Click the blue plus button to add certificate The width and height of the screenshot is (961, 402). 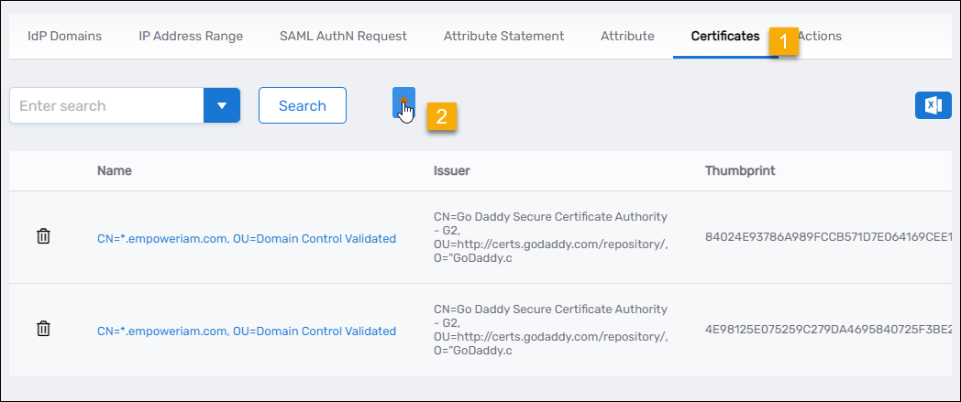[403, 103]
